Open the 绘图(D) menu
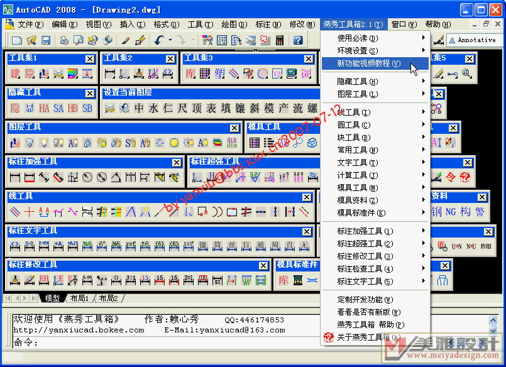 [x=234, y=25]
